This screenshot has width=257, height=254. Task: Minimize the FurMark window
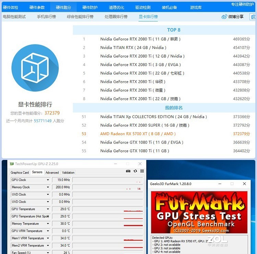click(220, 184)
